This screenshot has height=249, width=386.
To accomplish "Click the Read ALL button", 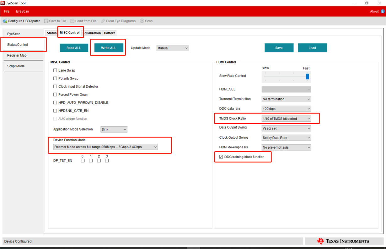I will click(x=74, y=48).
